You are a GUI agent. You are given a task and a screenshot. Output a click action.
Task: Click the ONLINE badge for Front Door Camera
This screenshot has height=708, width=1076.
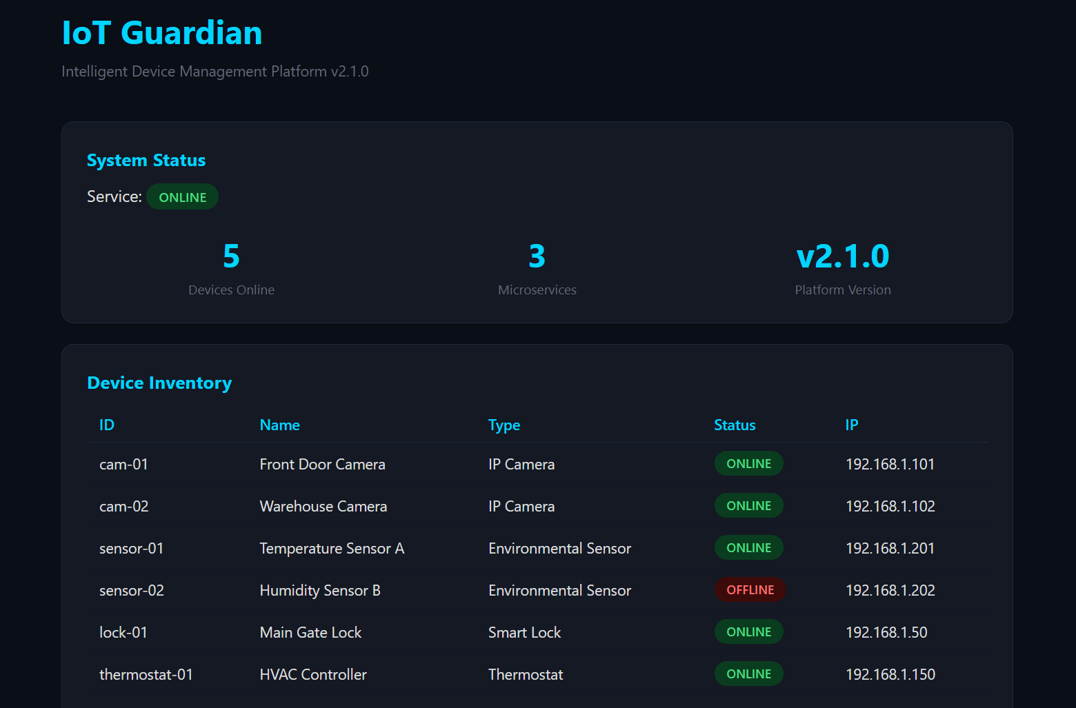[748, 464]
